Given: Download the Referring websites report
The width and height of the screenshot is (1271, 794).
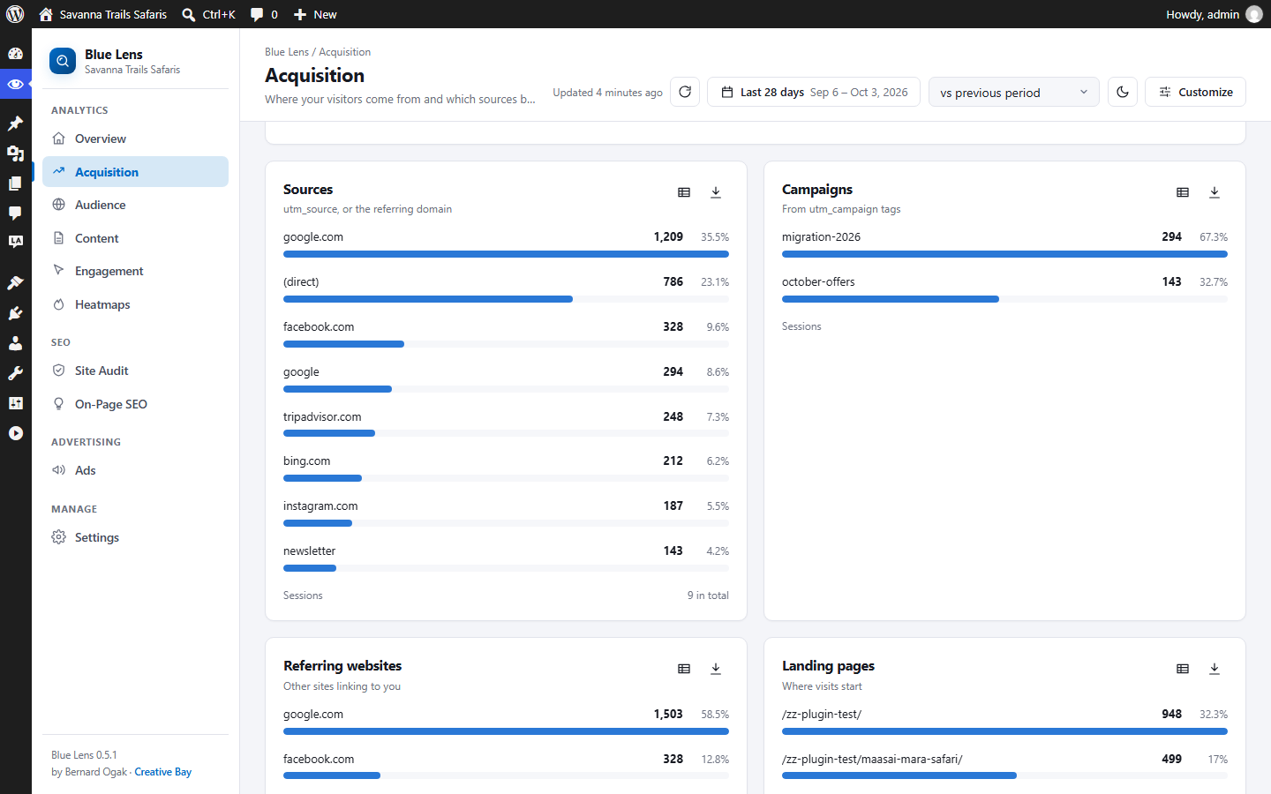Looking at the screenshot, I should (716, 669).
